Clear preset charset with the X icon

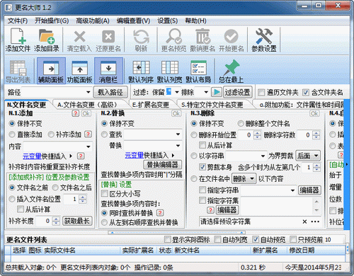click(304, 222)
